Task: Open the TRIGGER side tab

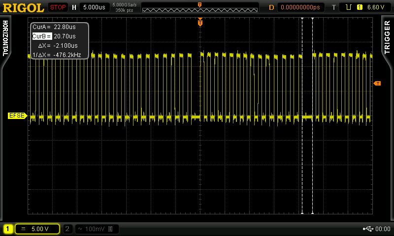Action: (x=387, y=37)
